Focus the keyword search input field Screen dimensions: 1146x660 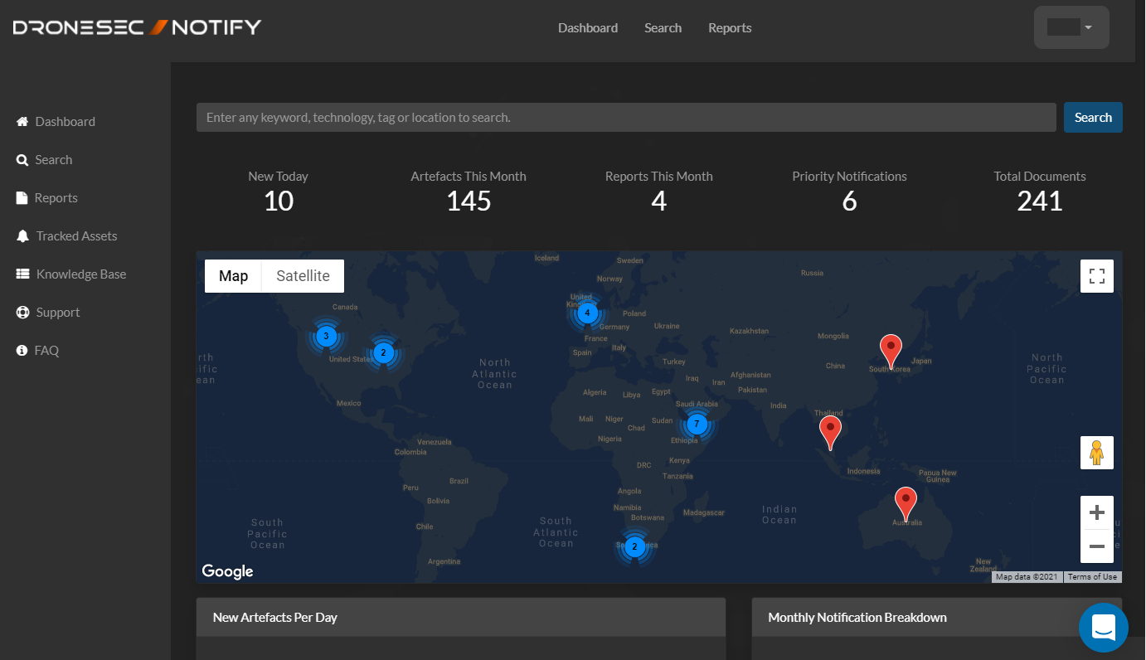tap(626, 118)
